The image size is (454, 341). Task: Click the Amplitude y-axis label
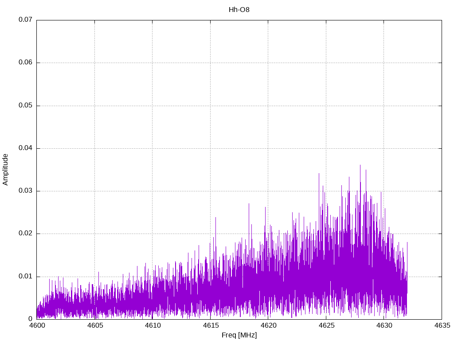pos(5,169)
